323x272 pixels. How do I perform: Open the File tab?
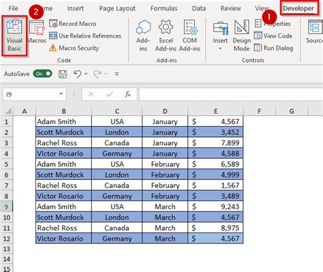[x=13, y=8]
